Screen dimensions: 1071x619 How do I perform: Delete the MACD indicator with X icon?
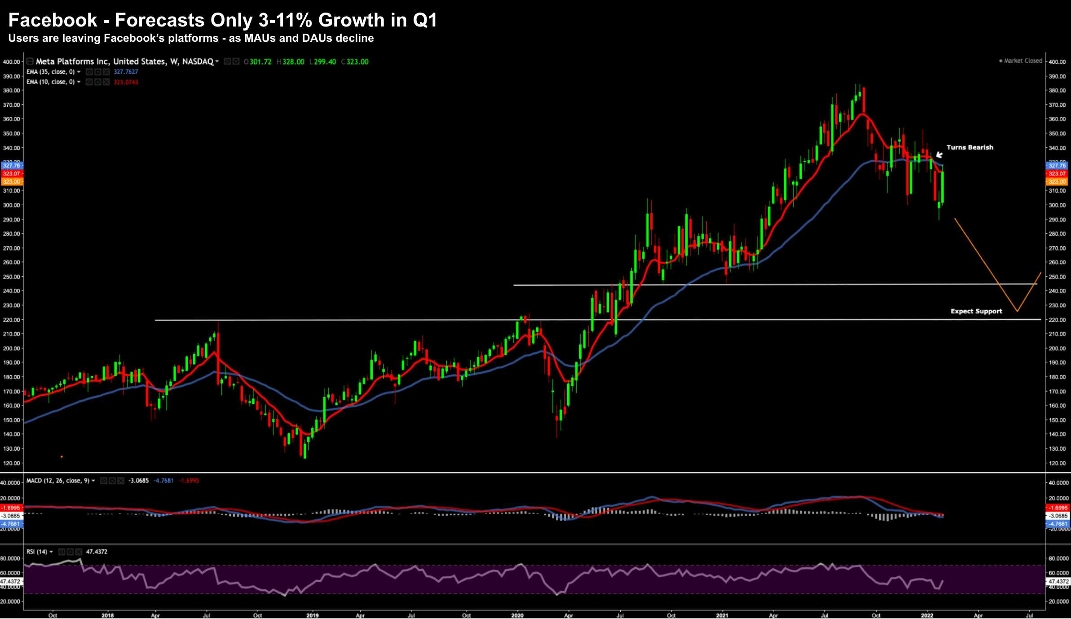tap(120, 481)
